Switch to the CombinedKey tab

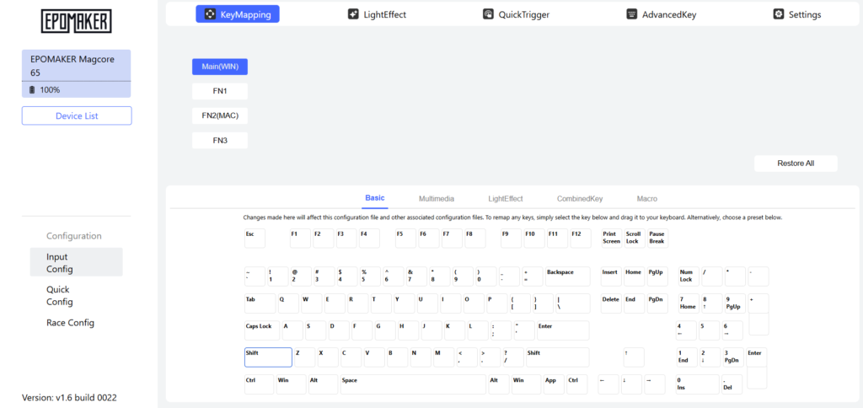[580, 199]
